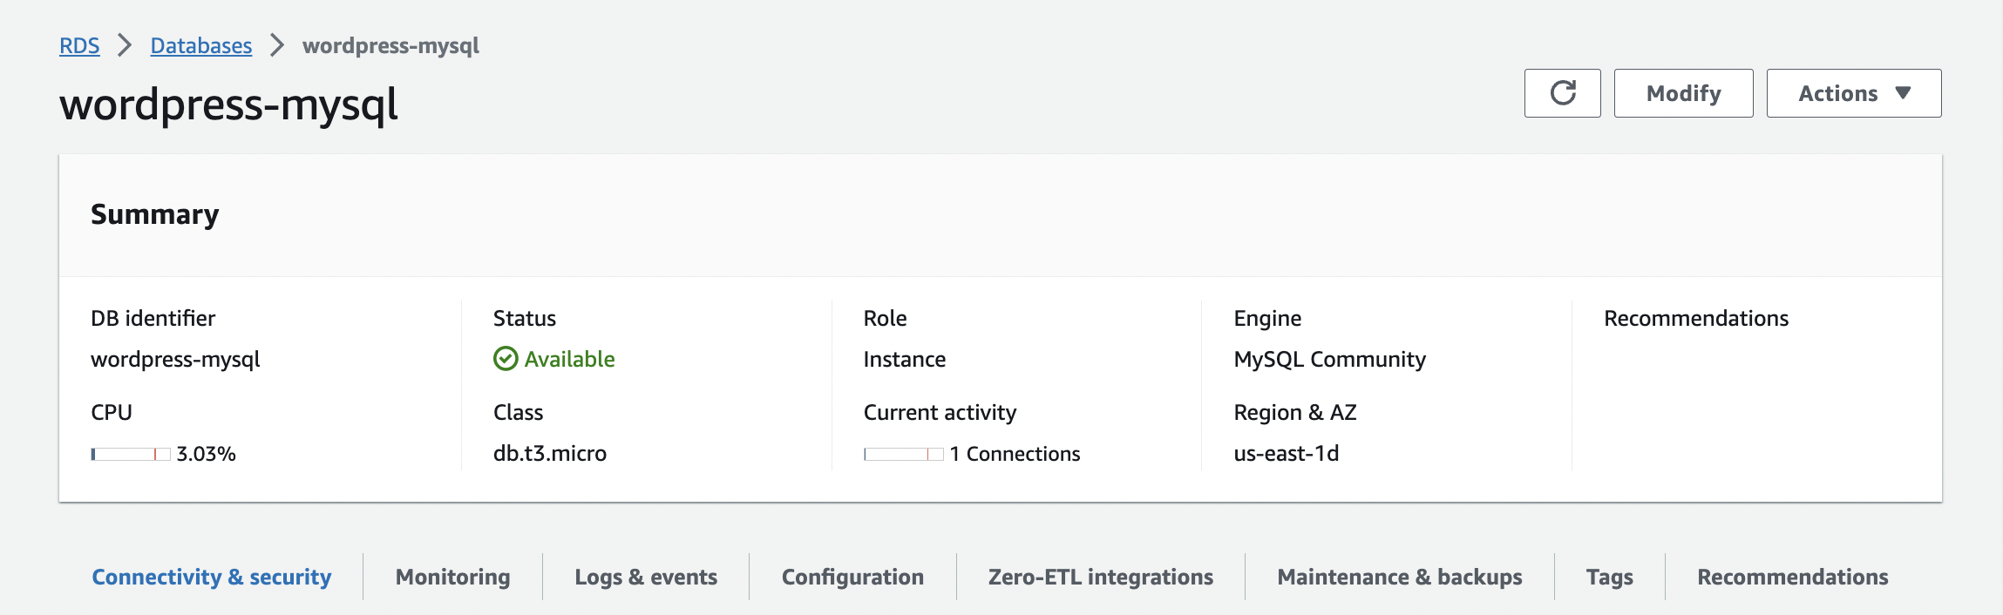Click the chevron separator after Databases breadcrumb
The width and height of the screenshot is (2003, 615).
click(x=277, y=45)
